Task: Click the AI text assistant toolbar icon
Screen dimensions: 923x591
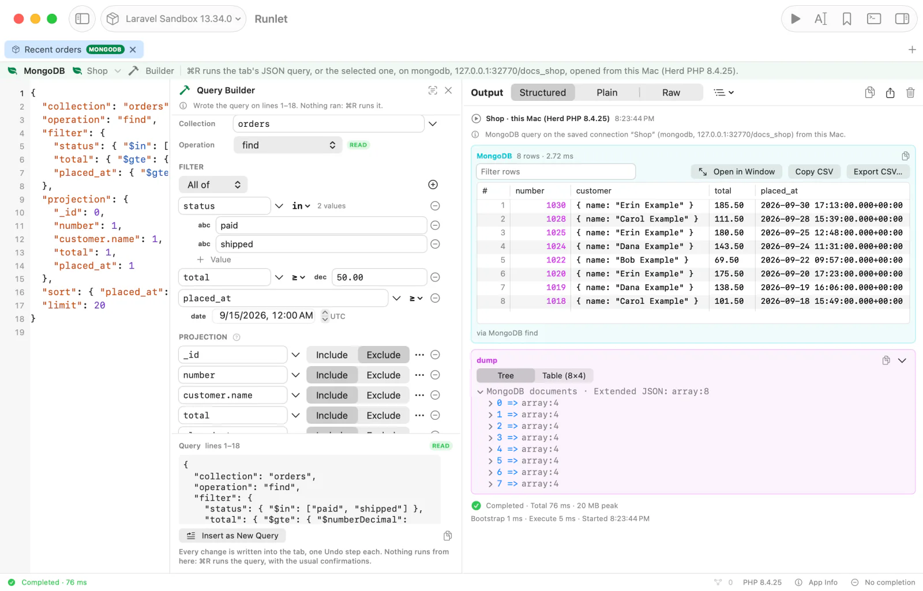Action: [x=820, y=19]
